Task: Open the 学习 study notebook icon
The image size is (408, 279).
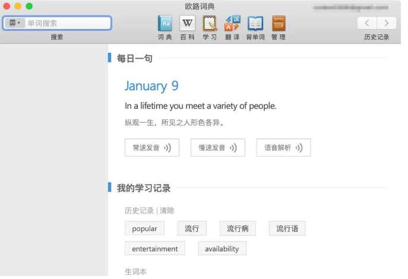Action: click(210, 24)
